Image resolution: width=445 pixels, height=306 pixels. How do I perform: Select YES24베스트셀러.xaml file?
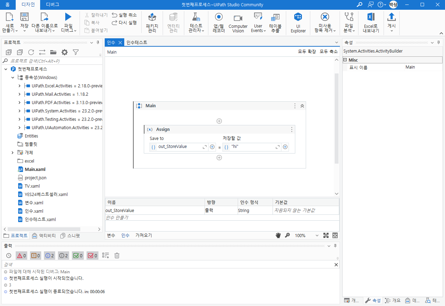[x=46, y=194]
